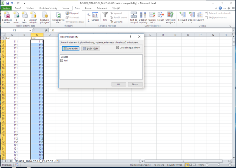Open the Name Box dropdown arrow
This screenshot has width=236, height=168.
point(30,30)
